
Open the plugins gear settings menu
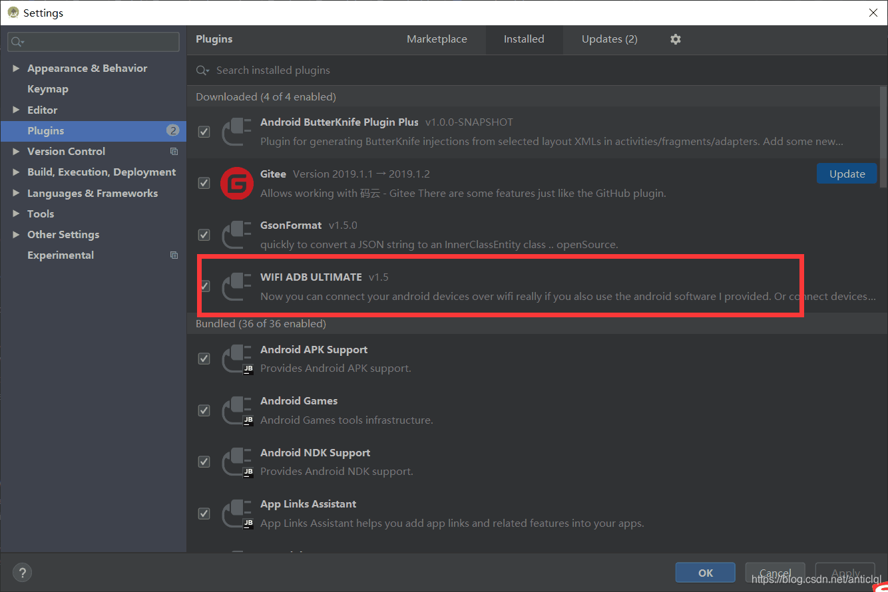click(x=676, y=39)
